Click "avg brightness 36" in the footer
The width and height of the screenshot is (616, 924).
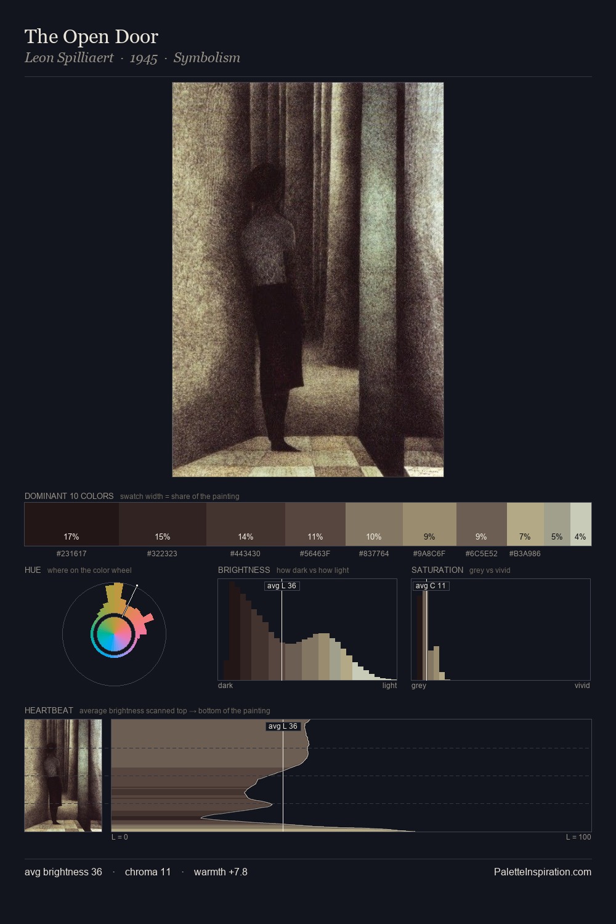coord(63,872)
